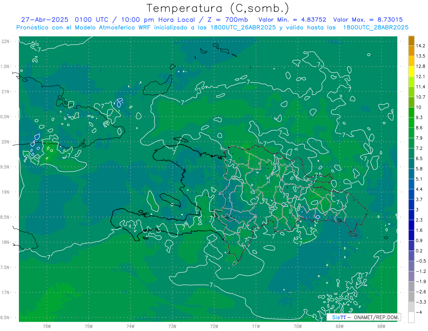This screenshot has height=331, width=428.
Task: Click "10:00 pm Hora Local" in the header
Action: [x=158, y=20]
